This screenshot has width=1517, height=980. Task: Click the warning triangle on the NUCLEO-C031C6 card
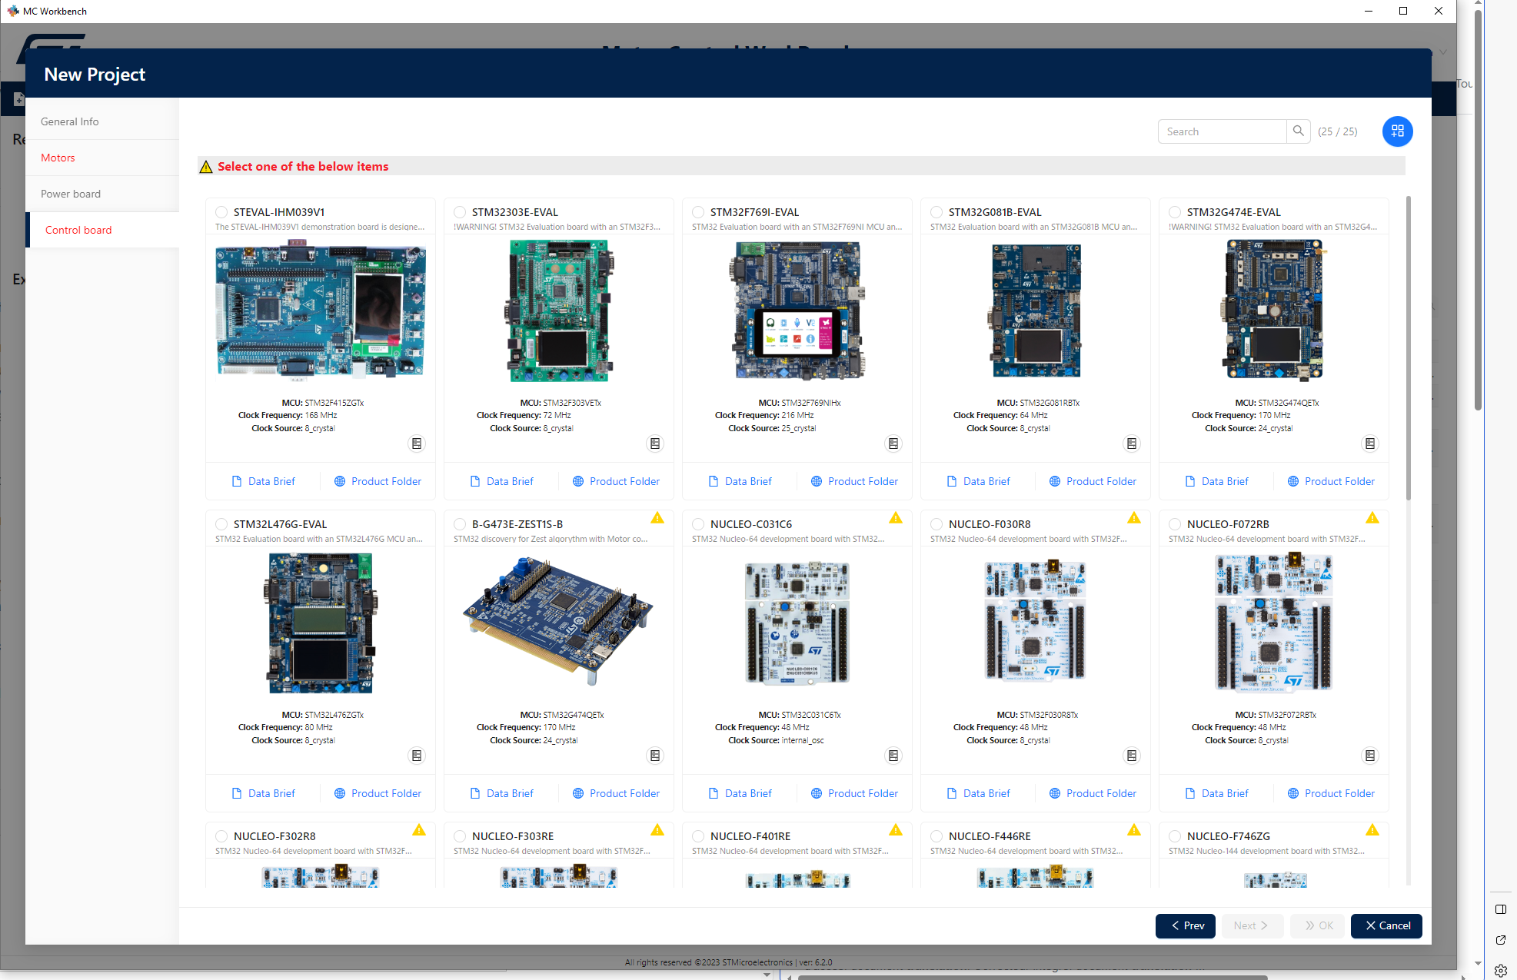pos(896,519)
